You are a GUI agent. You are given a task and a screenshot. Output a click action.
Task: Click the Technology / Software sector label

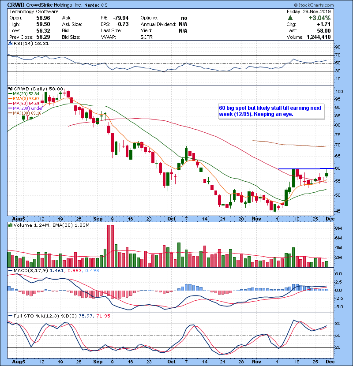pyautogui.click(x=34, y=11)
